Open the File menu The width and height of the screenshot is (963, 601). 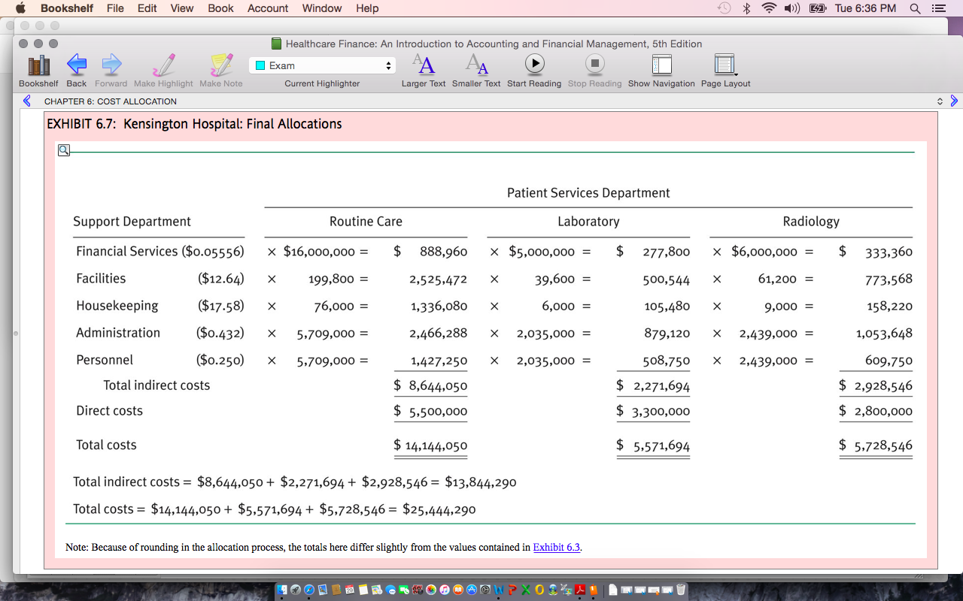pos(115,8)
